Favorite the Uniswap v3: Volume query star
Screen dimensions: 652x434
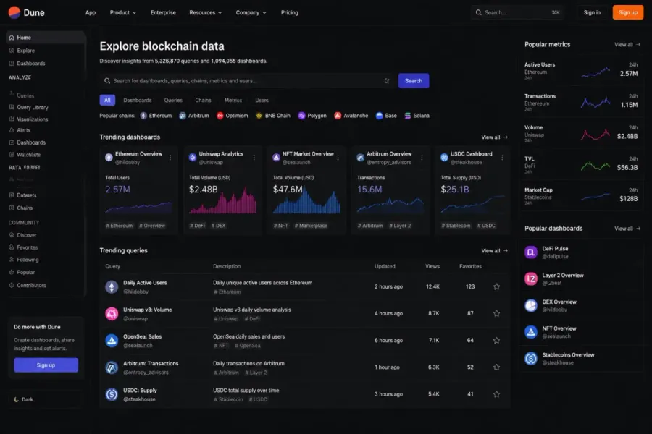click(x=496, y=313)
